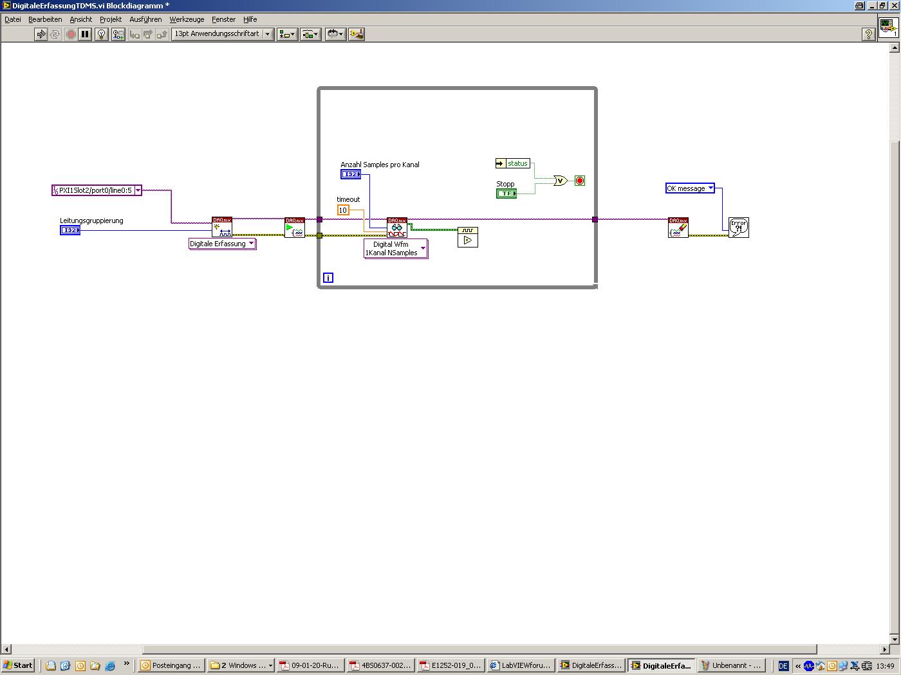Click the Windows Start button
The height and width of the screenshot is (675, 901).
[x=18, y=665]
